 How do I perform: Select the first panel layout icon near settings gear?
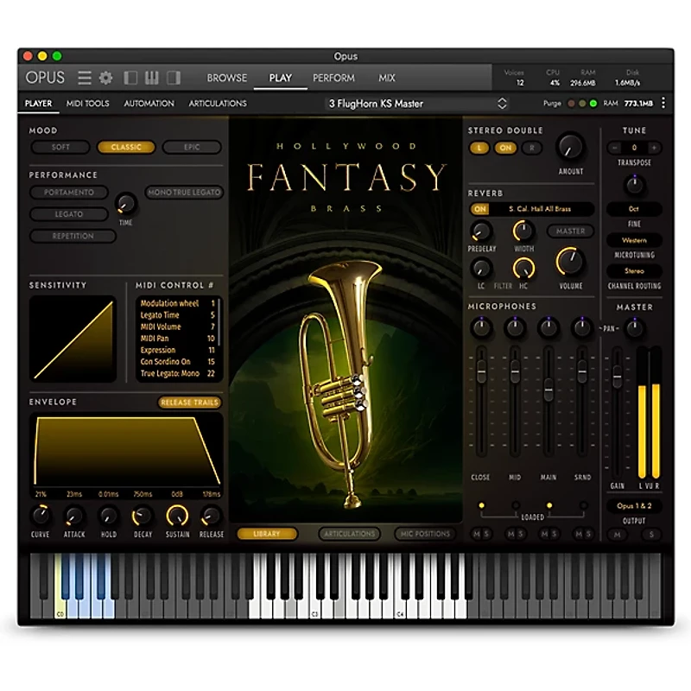(130, 78)
